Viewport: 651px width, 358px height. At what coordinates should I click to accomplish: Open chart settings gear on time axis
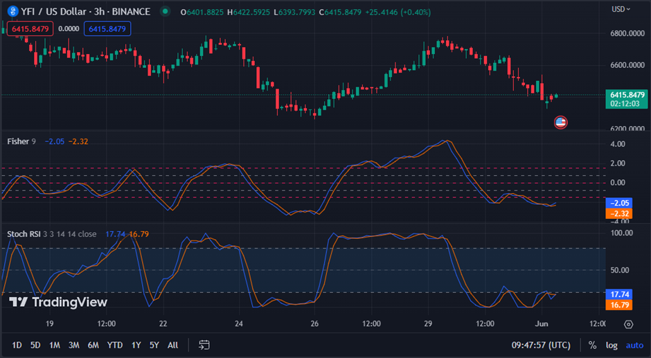pos(628,323)
